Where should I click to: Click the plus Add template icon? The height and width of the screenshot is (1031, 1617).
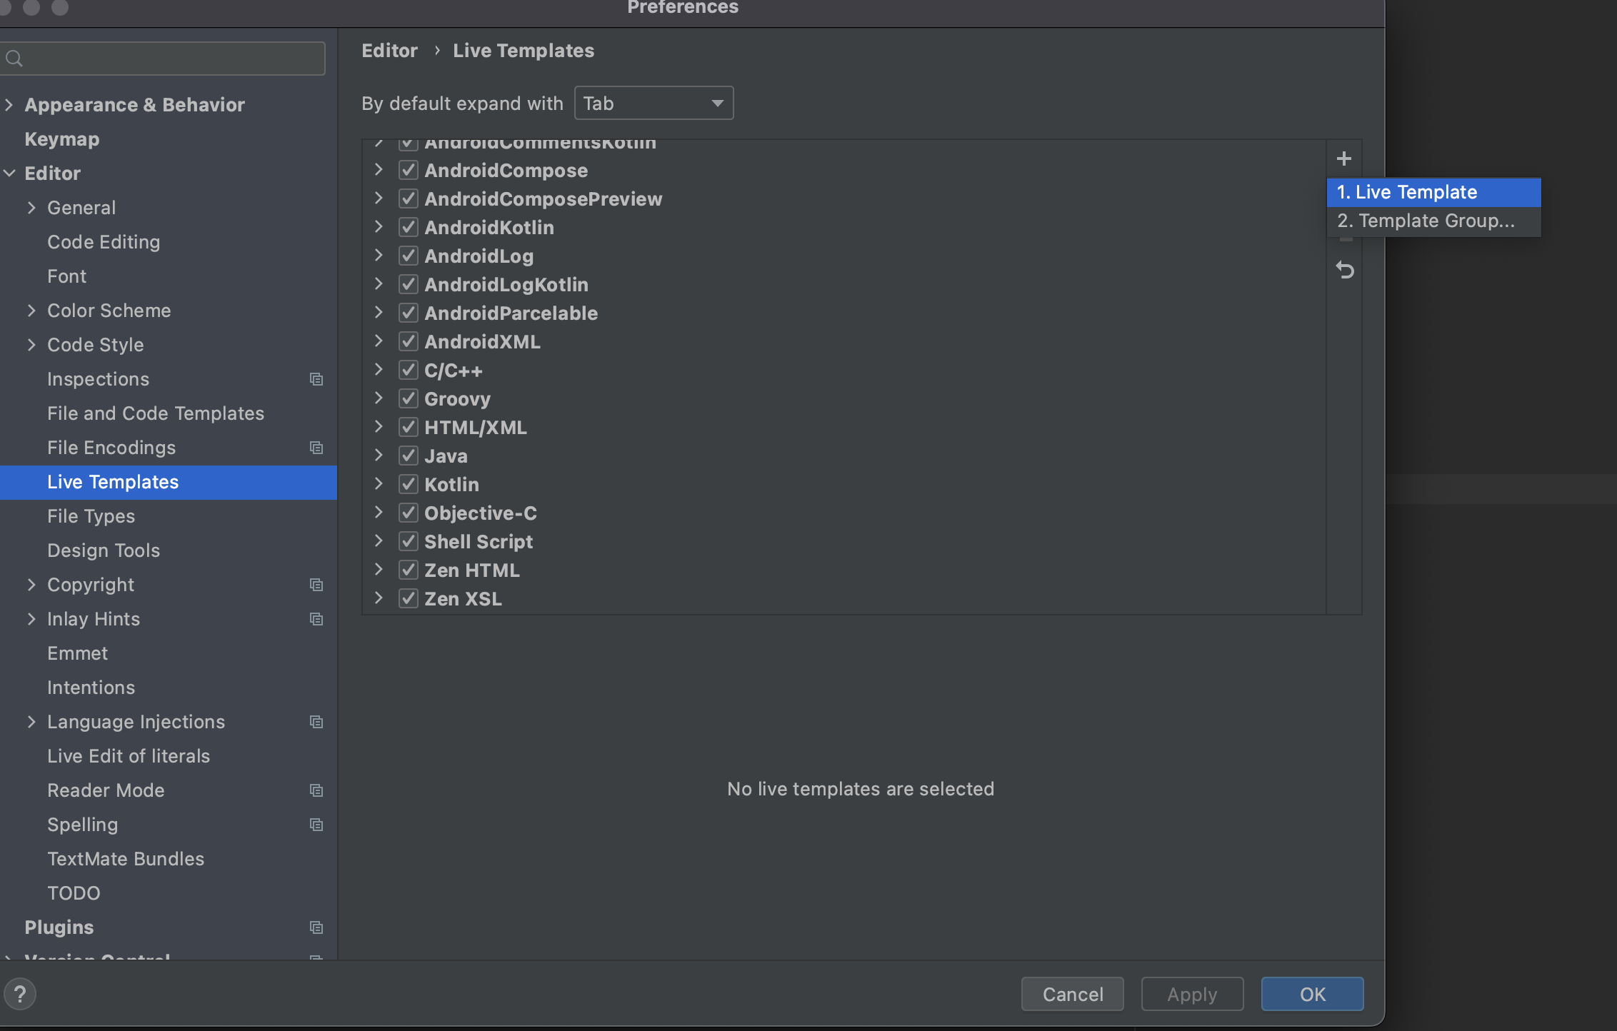click(x=1343, y=159)
